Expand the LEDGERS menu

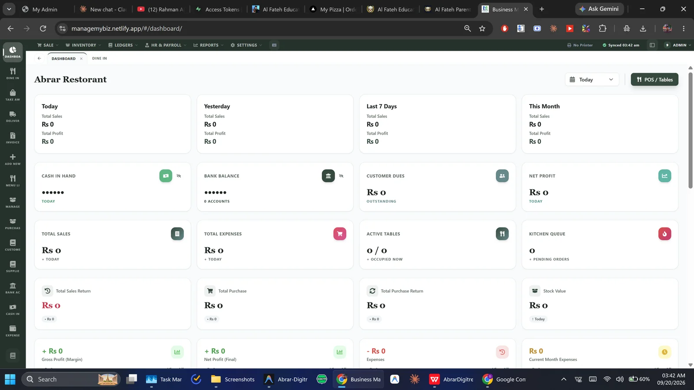pyautogui.click(x=123, y=45)
